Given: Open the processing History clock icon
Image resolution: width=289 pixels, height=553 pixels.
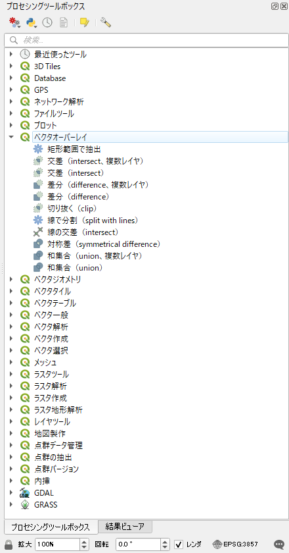Looking at the screenshot, I should point(47,22).
